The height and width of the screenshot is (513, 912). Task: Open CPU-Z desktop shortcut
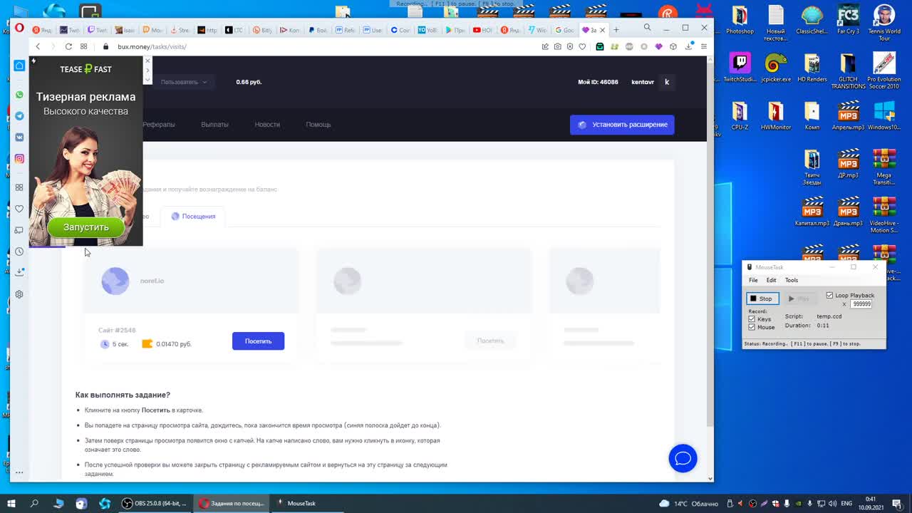(740, 115)
